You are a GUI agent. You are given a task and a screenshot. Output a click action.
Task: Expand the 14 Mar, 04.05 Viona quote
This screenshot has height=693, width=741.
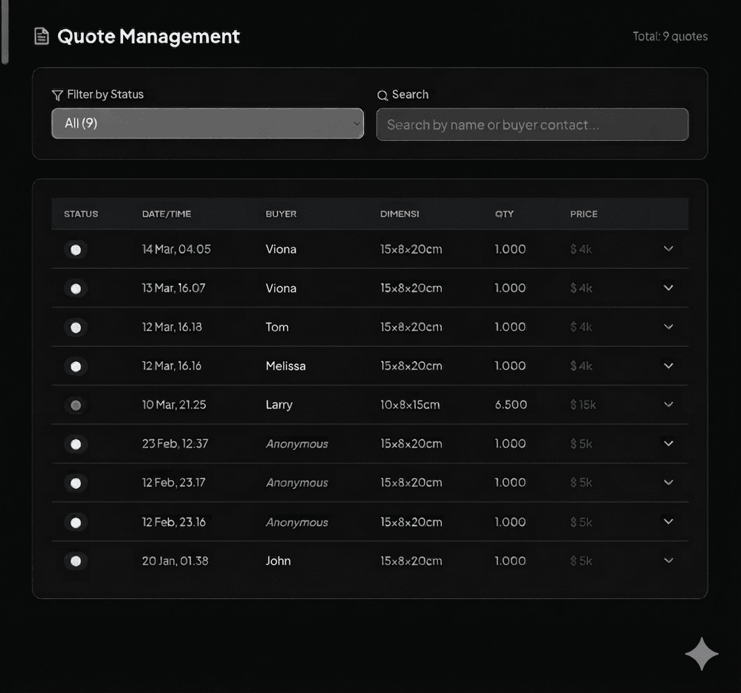point(668,249)
